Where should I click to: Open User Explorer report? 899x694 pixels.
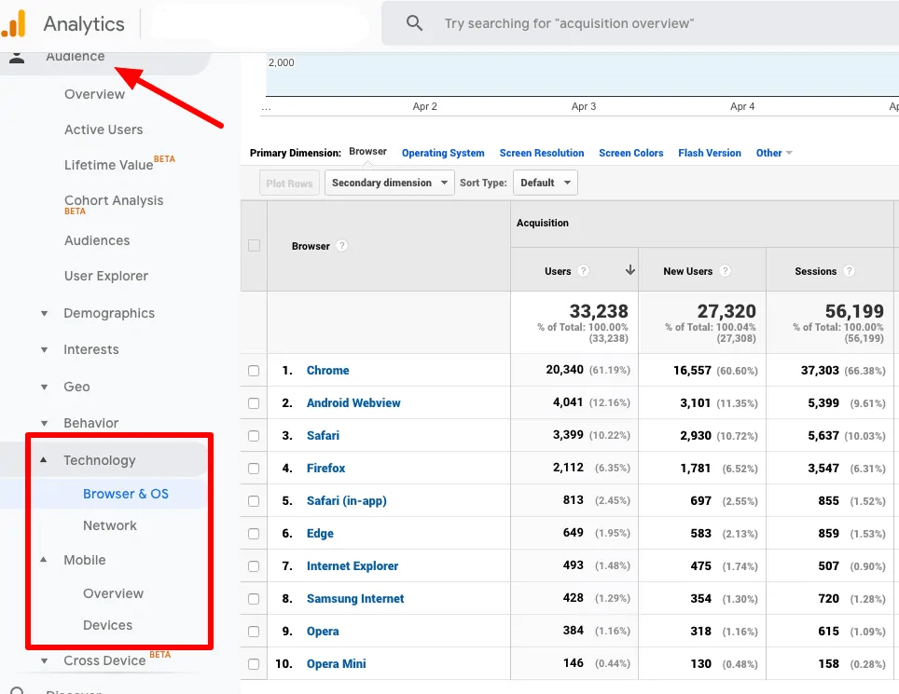tap(106, 276)
